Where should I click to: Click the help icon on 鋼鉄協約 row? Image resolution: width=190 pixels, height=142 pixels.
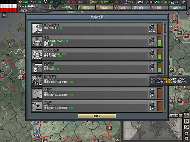(x=152, y=66)
